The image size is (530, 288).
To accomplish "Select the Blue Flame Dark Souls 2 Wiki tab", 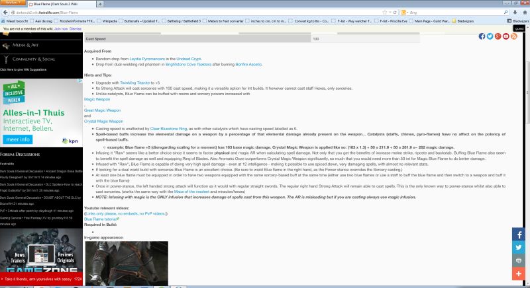I will [x=61, y=4].
